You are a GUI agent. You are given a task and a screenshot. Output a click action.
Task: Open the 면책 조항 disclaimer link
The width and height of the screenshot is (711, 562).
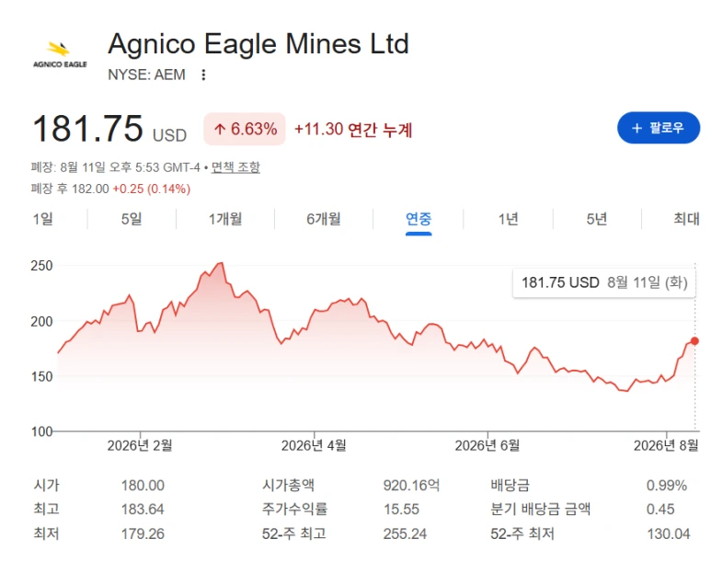point(235,167)
